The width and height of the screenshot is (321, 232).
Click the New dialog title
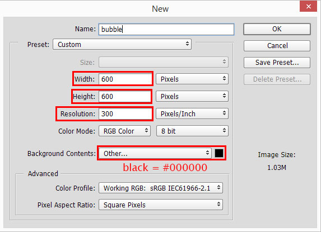pyautogui.click(x=160, y=9)
